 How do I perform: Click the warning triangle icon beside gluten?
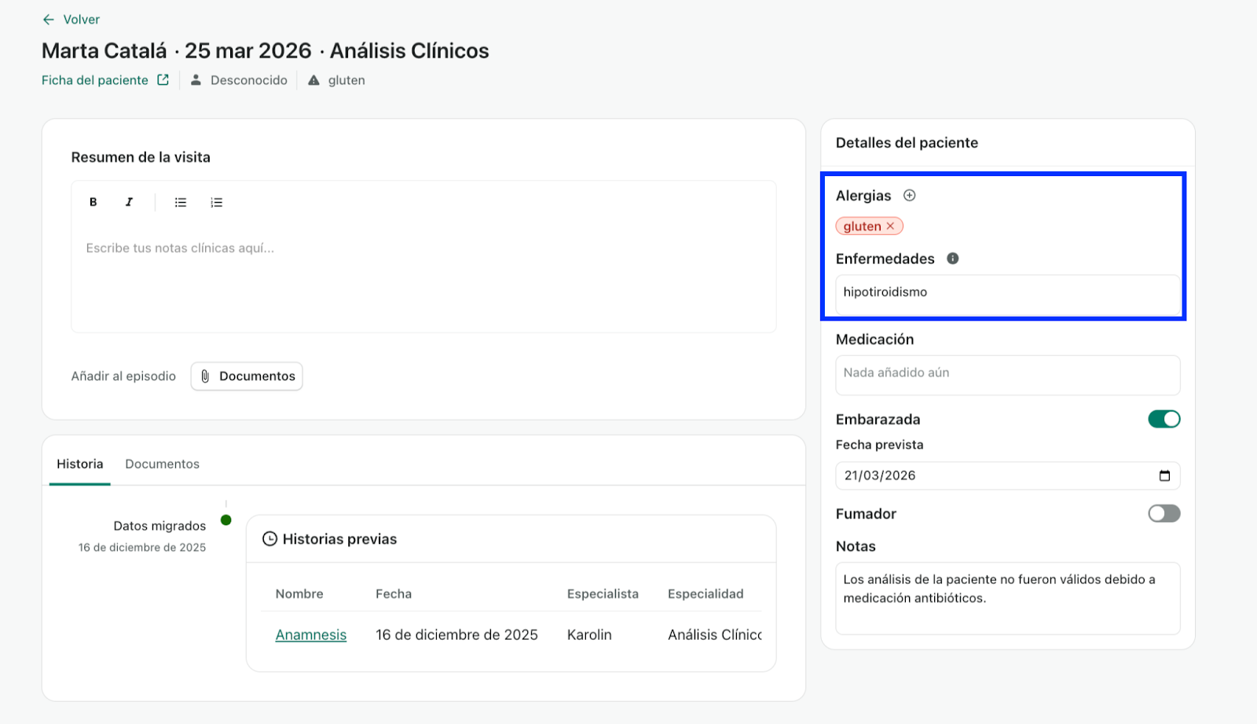click(x=313, y=80)
